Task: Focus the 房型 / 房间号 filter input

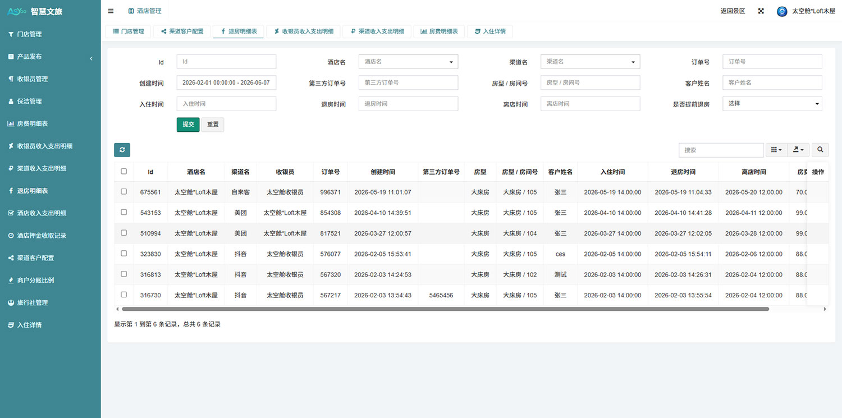Action: tap(590, 82)
